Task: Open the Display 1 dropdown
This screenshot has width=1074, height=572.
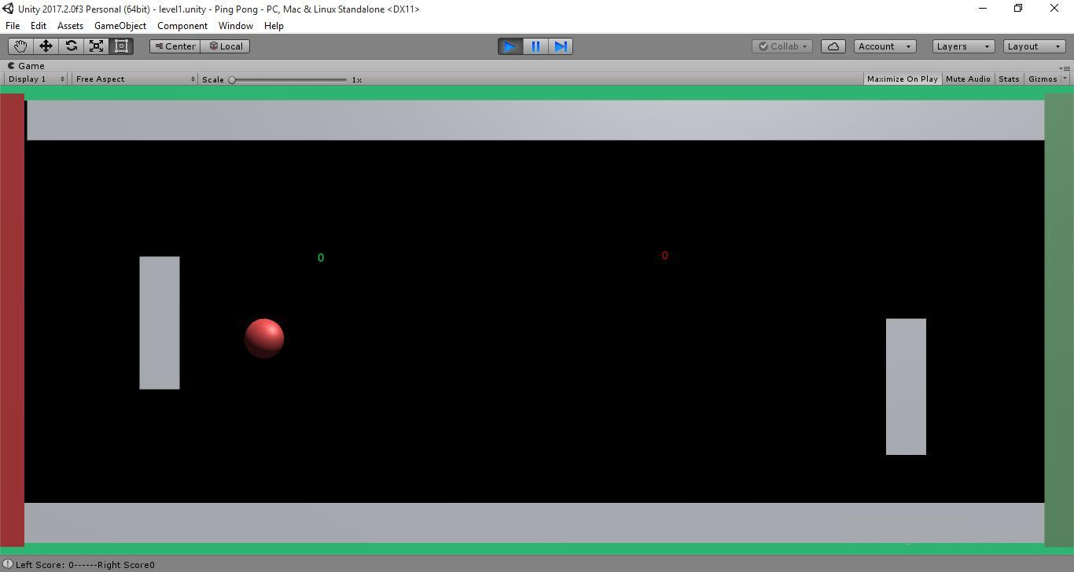Action: coord(37,79)
